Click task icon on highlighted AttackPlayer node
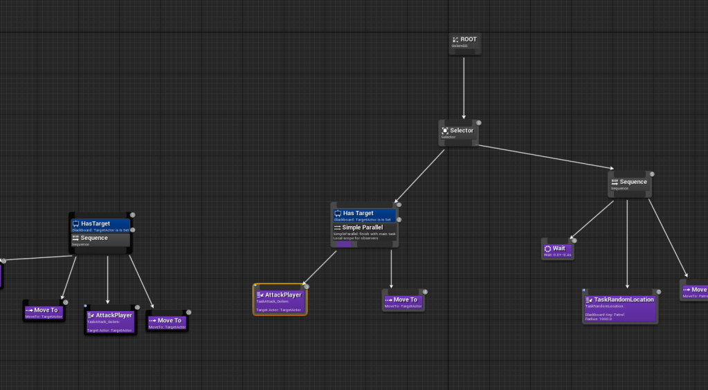 (260, 295)
